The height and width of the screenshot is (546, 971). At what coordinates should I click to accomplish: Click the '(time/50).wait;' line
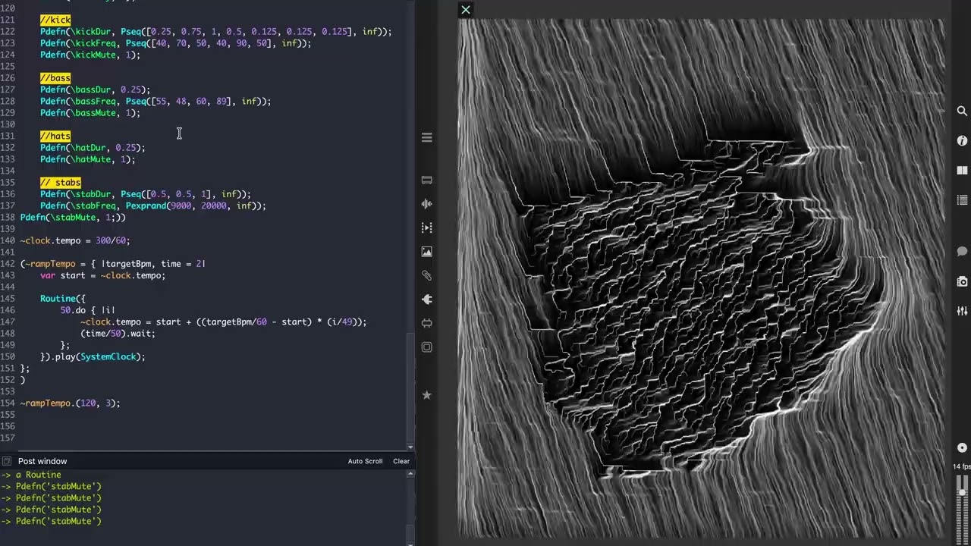click(118, 334)
